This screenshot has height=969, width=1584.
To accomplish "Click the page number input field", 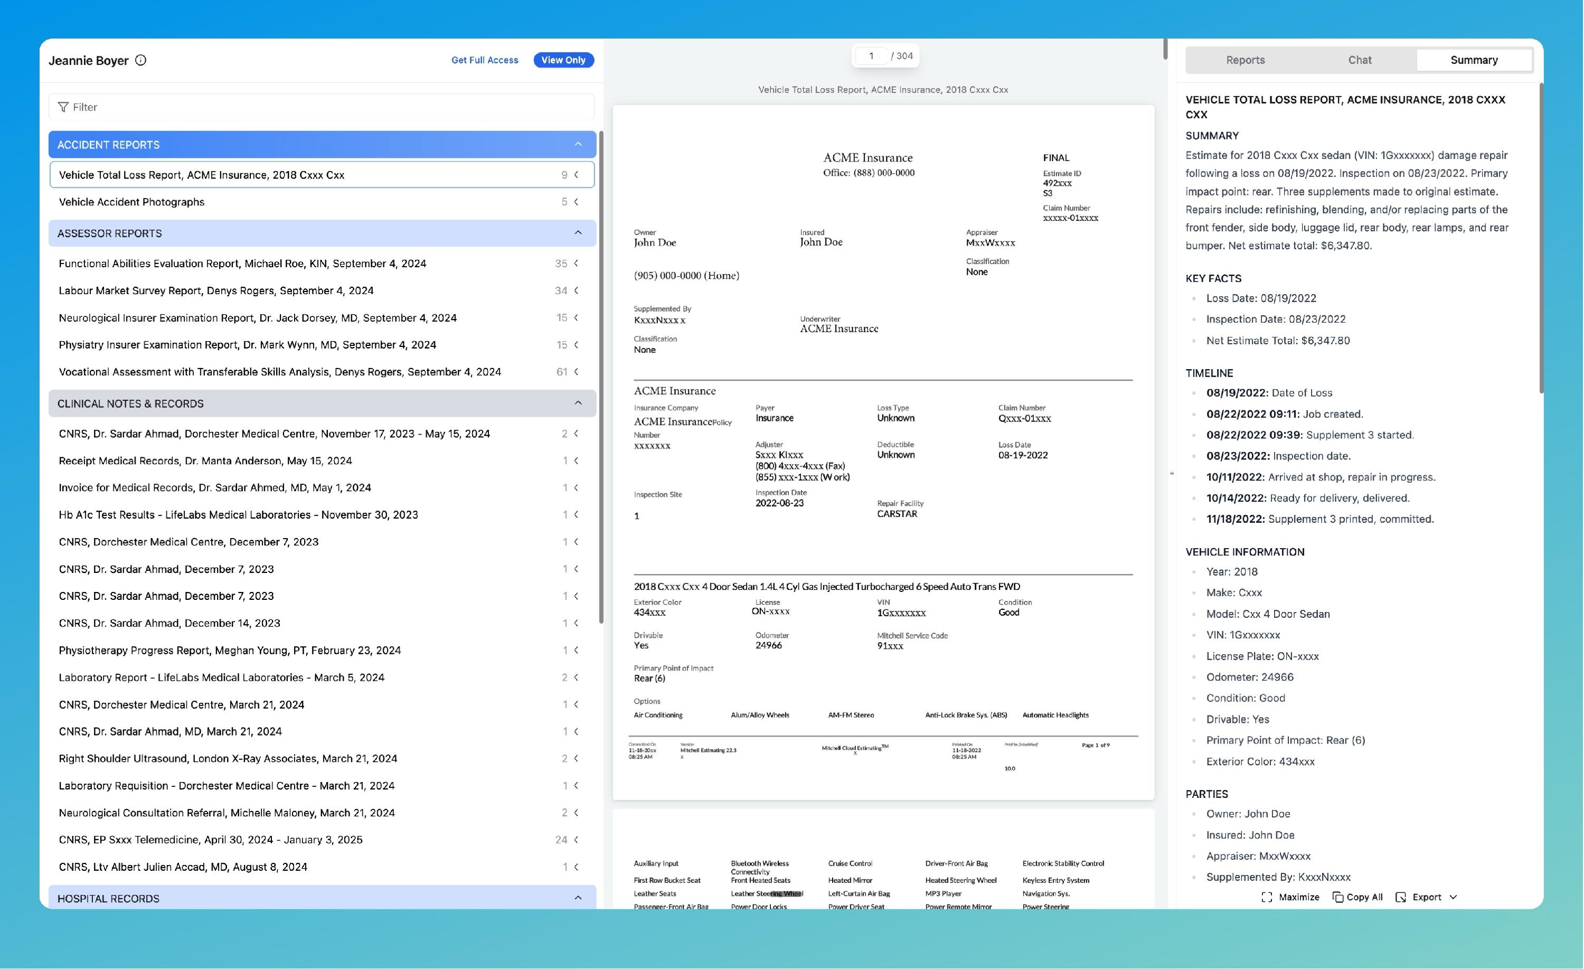I will pos(871,56).
